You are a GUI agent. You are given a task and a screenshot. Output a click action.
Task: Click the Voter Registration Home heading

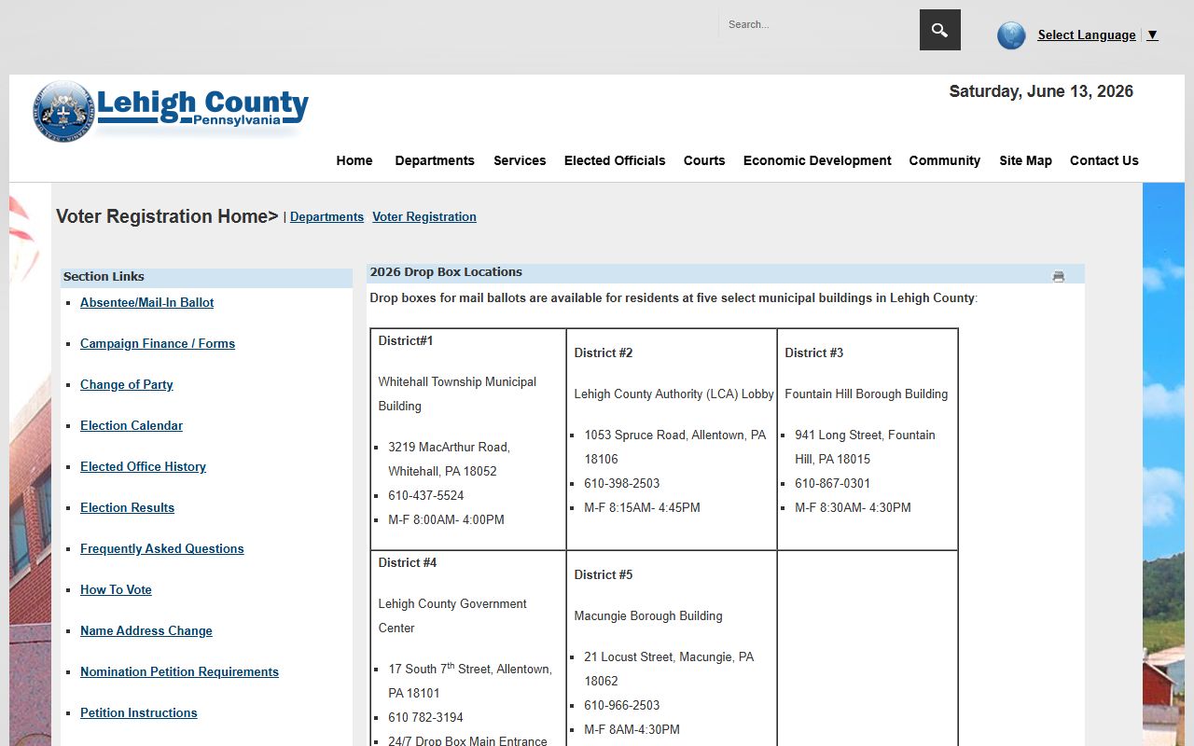(x=167, y=216)
